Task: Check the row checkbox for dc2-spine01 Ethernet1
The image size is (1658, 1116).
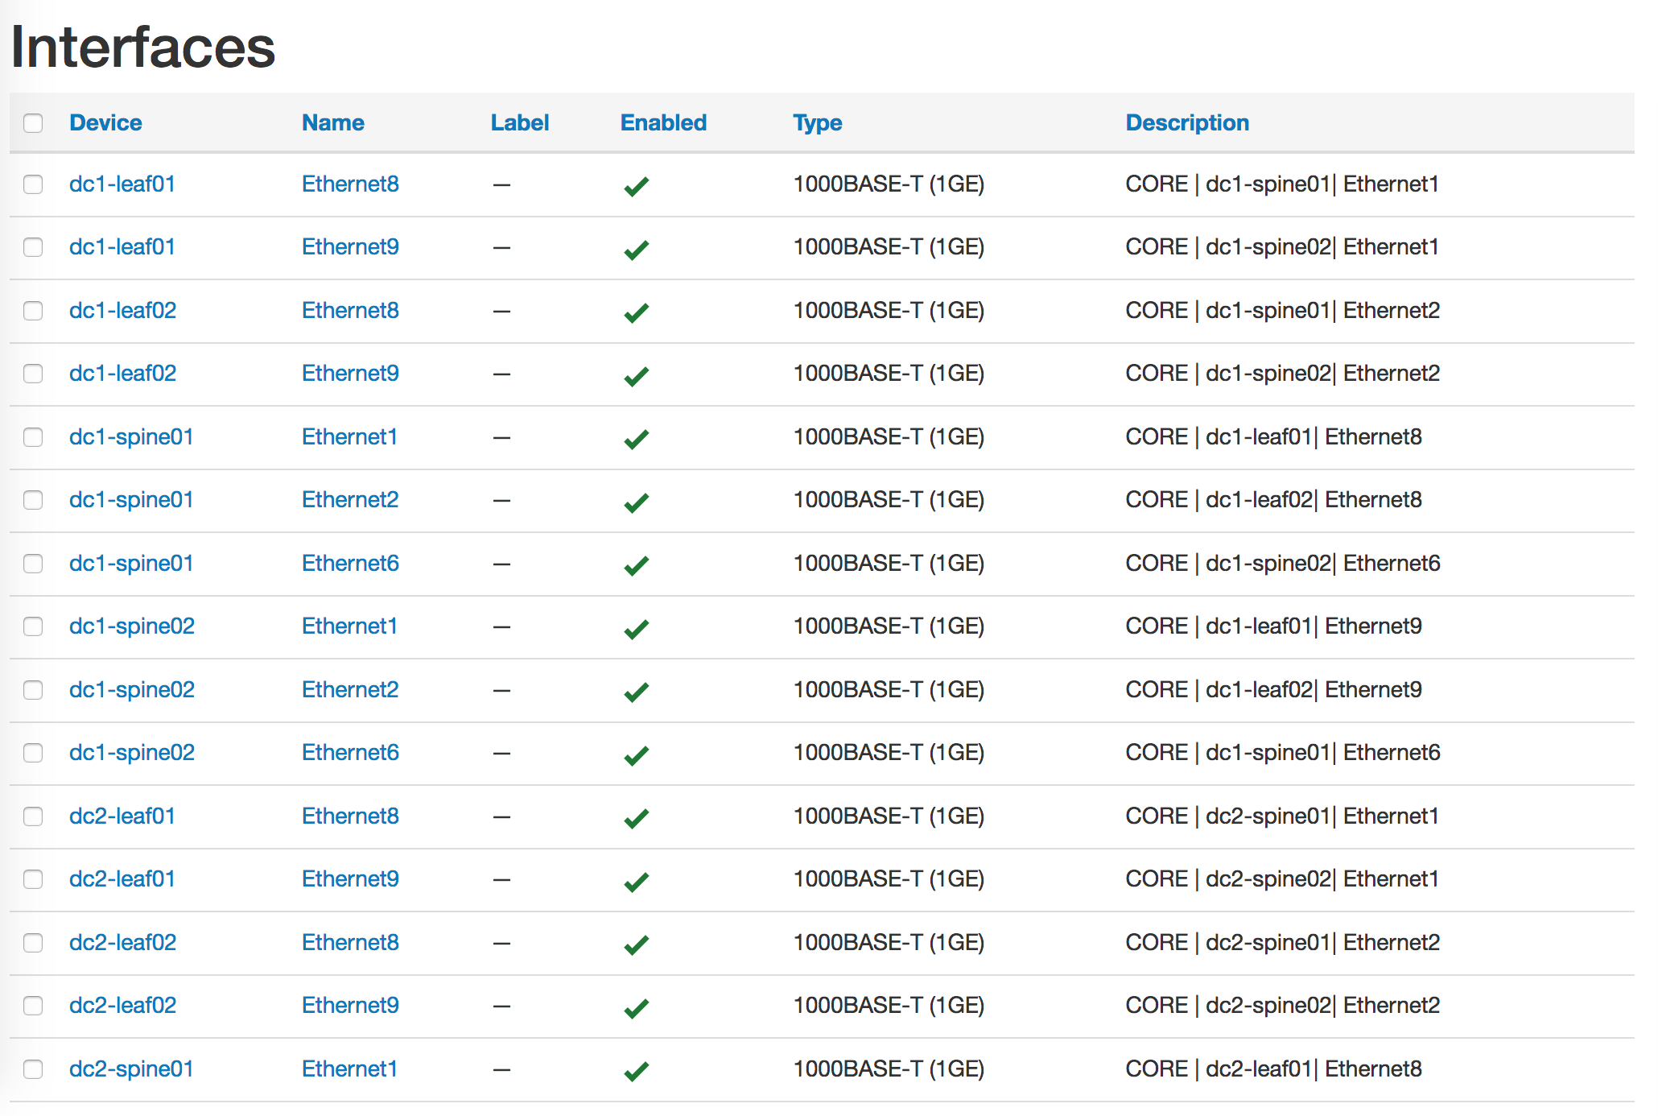Action: click(33, 1069)
